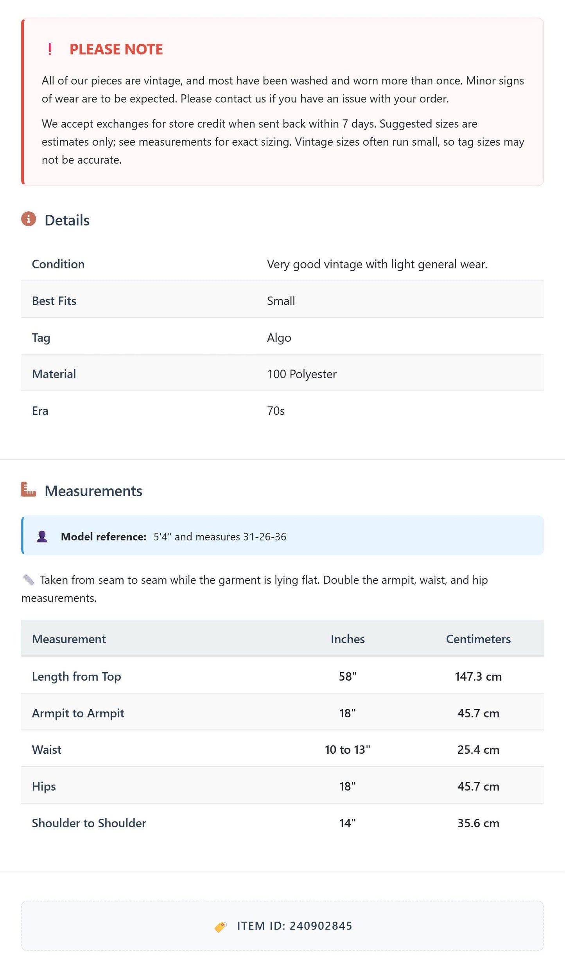Click the ITEM ID 240902845 text

pyautogui.click(x=294, y=926)
